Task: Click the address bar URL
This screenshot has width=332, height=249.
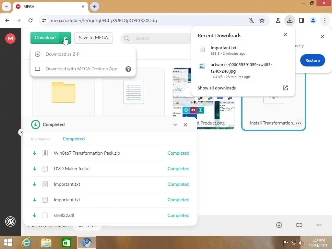Action: [104, 20]
